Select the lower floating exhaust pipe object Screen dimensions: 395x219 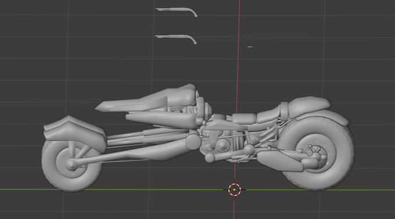176,39
